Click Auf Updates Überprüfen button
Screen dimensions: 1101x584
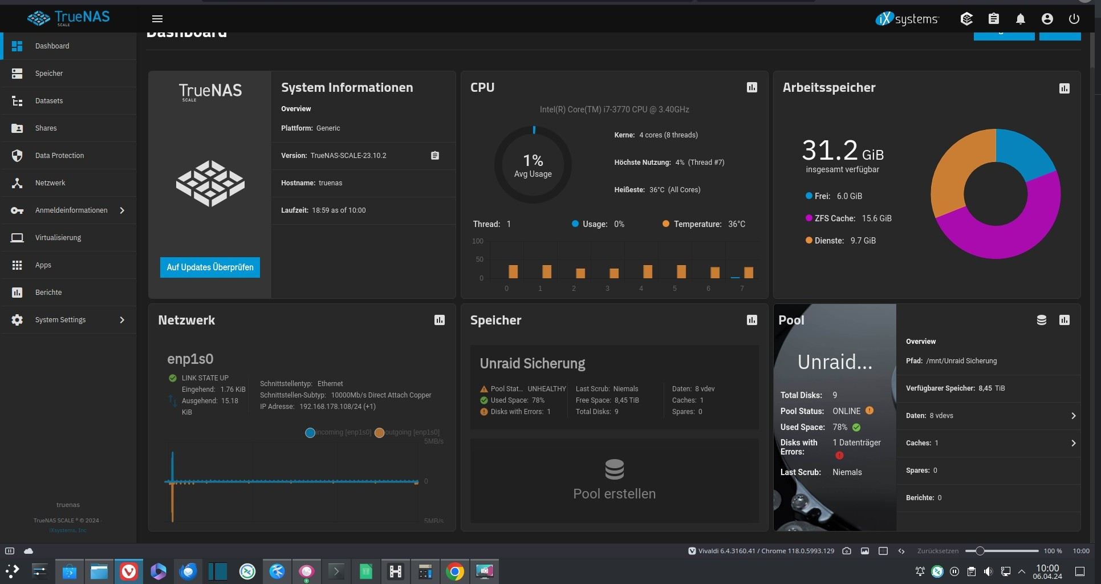[210, 267]
